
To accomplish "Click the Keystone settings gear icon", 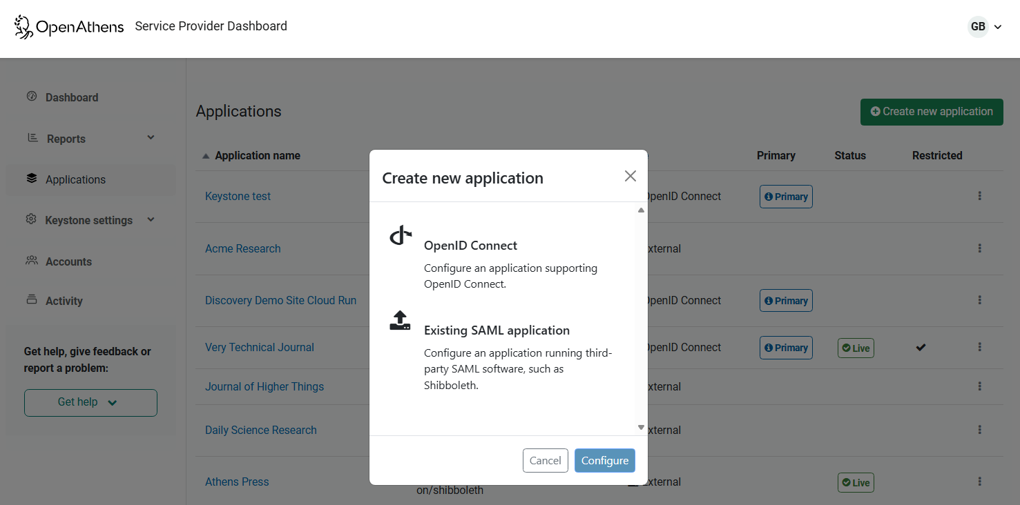I will 30,219.
